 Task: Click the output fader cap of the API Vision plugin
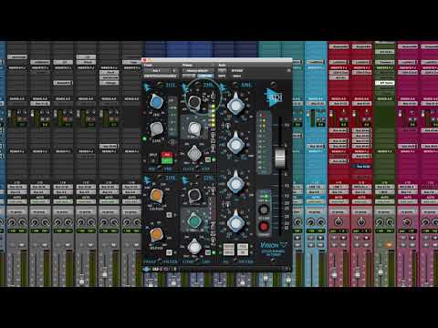click(x=280, y=158)
